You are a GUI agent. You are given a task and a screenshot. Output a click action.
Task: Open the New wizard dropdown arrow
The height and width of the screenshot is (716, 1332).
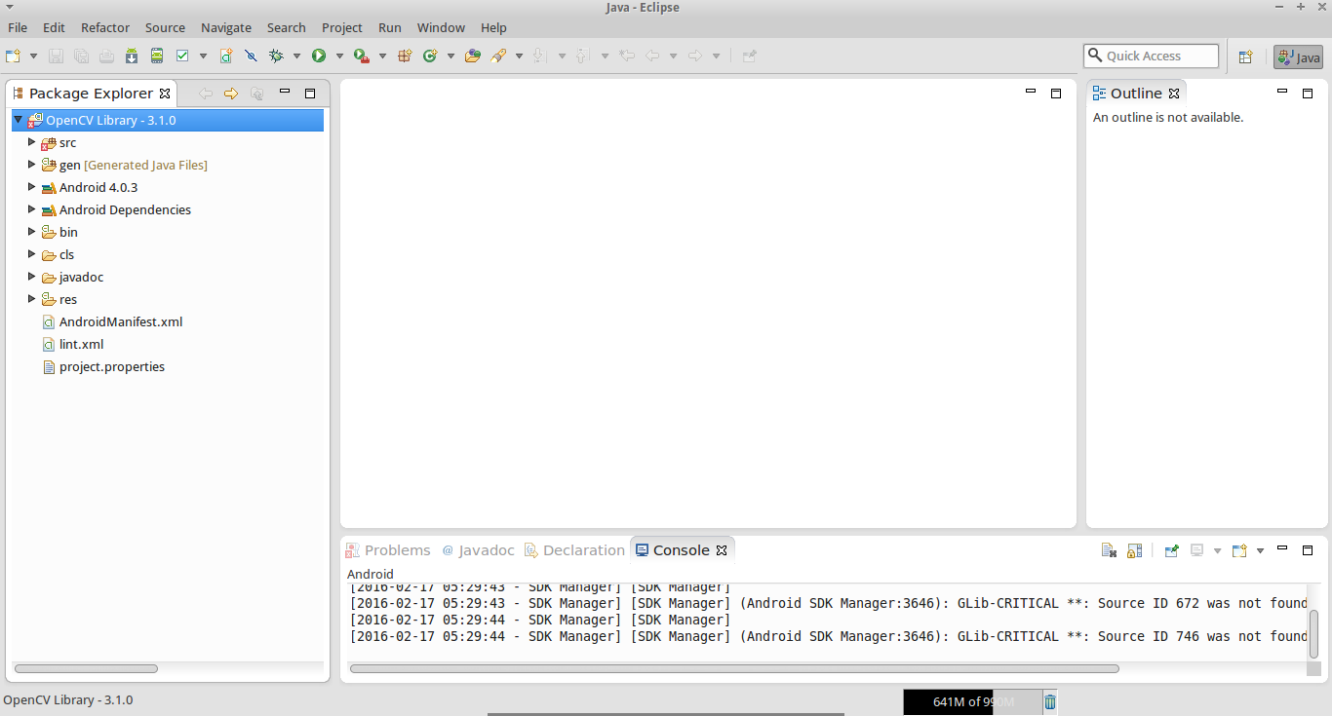33,56
